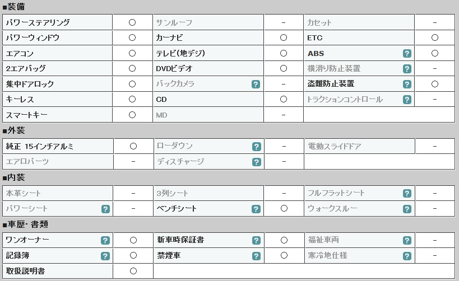Click the 新車時保証書 help icon
Screen dimensions: 459x281
coord(256,240)
